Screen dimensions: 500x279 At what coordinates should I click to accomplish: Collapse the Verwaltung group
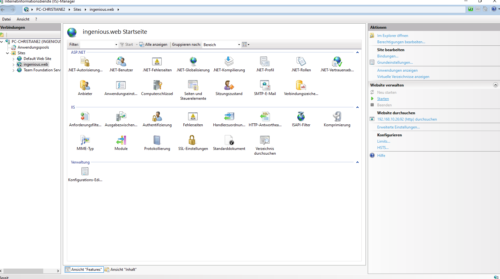click(x=357, y=162)
